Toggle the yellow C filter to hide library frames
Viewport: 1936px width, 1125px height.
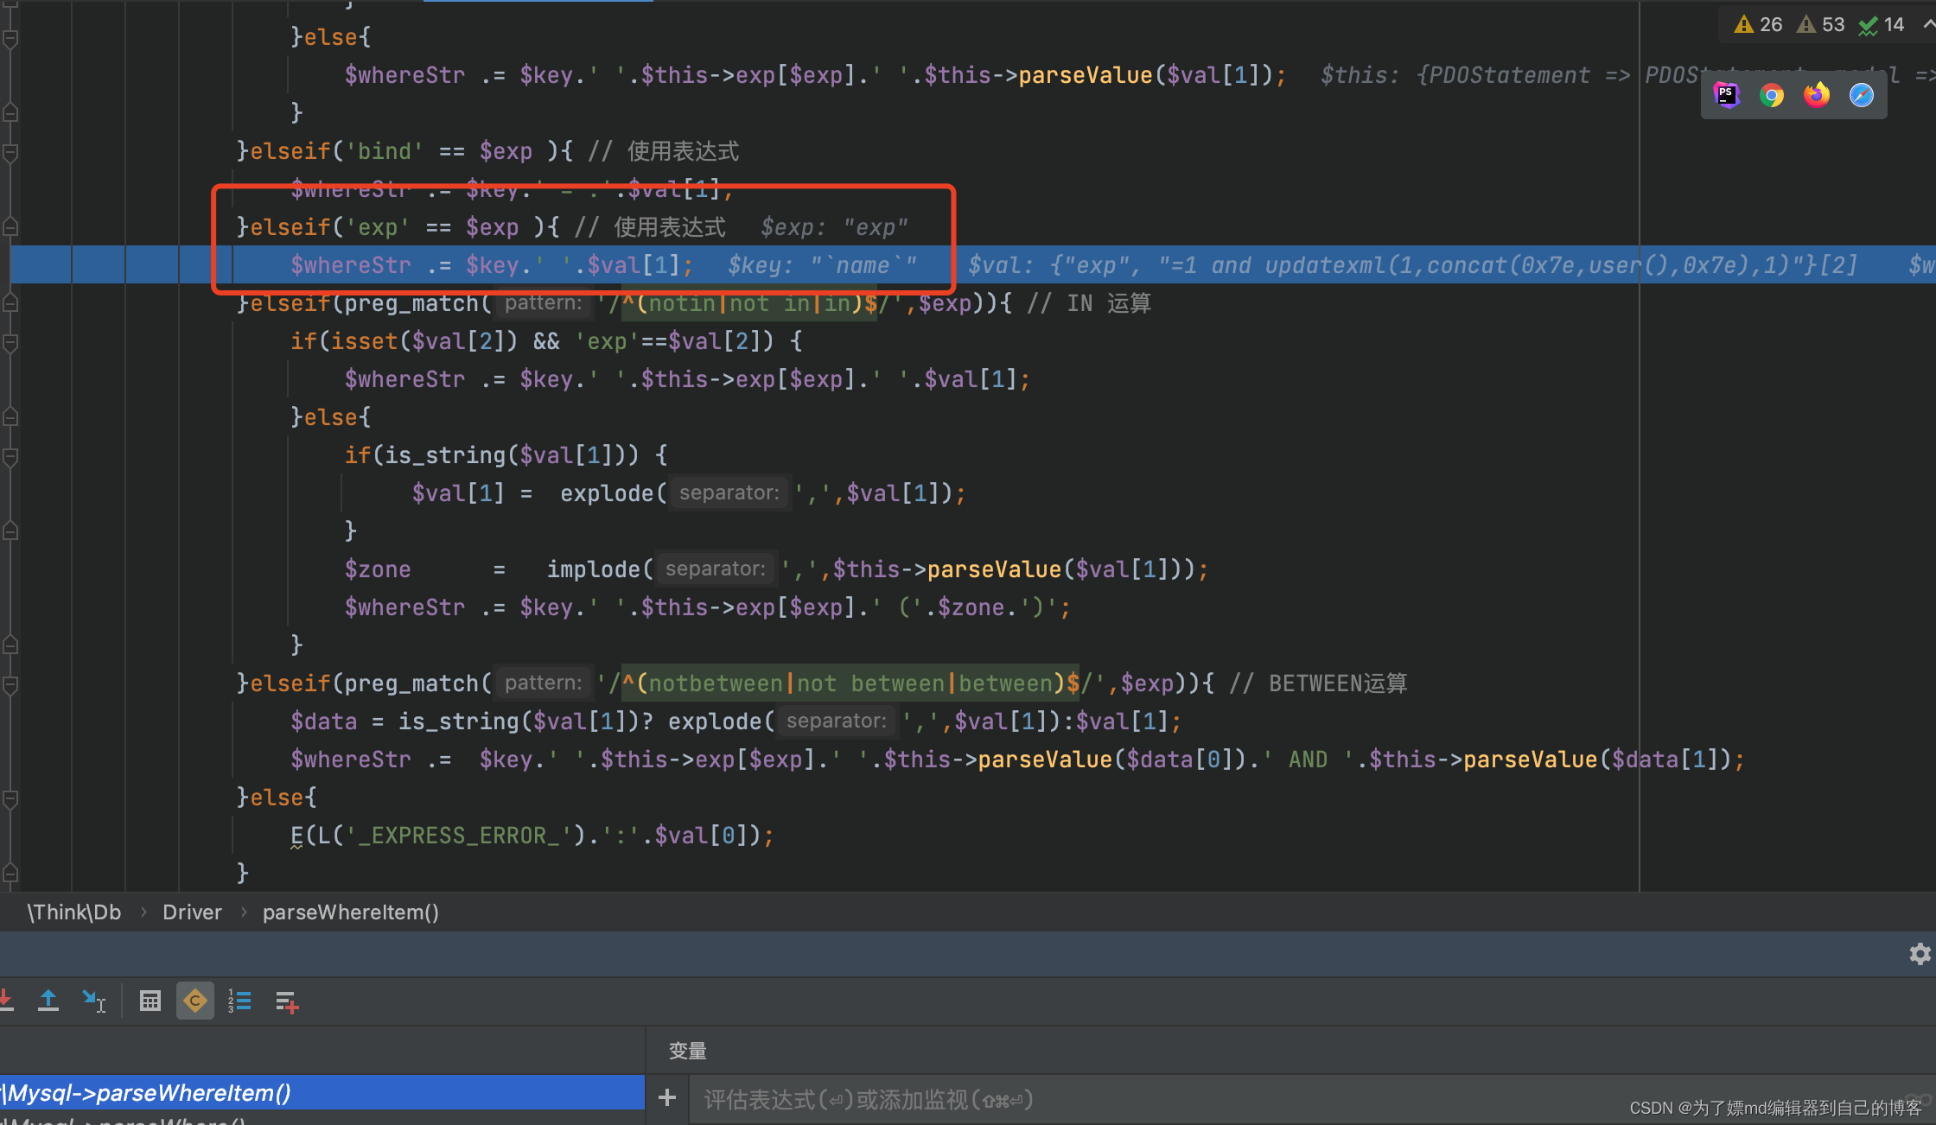pyautogui.click(x=194, y=1000)
